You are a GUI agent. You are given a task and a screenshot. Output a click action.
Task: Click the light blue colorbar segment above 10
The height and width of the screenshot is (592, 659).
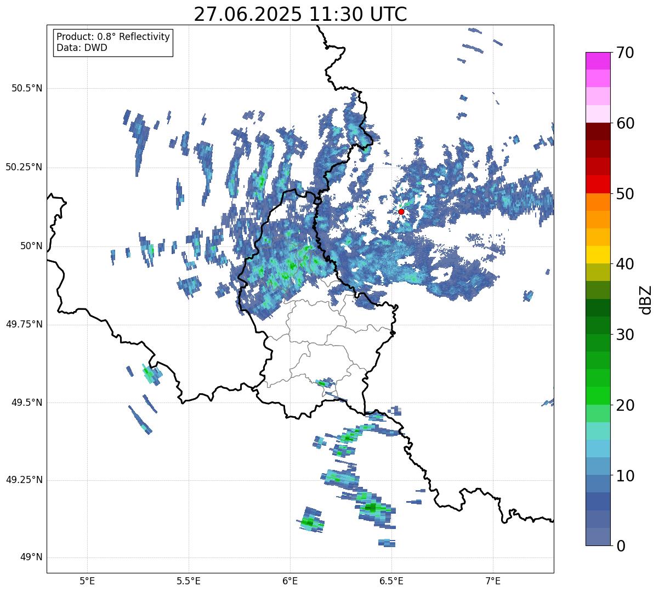point(598,466)
